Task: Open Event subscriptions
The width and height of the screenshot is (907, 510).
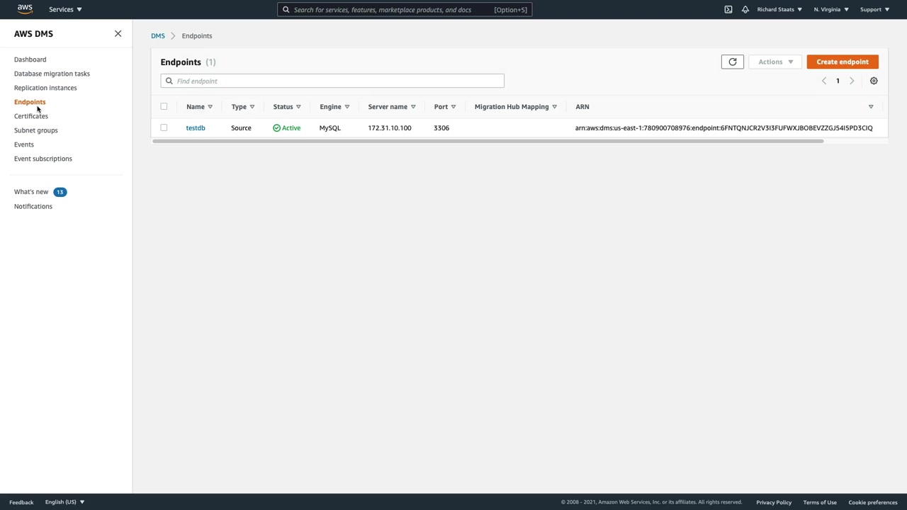Action: tap(43, 159)
